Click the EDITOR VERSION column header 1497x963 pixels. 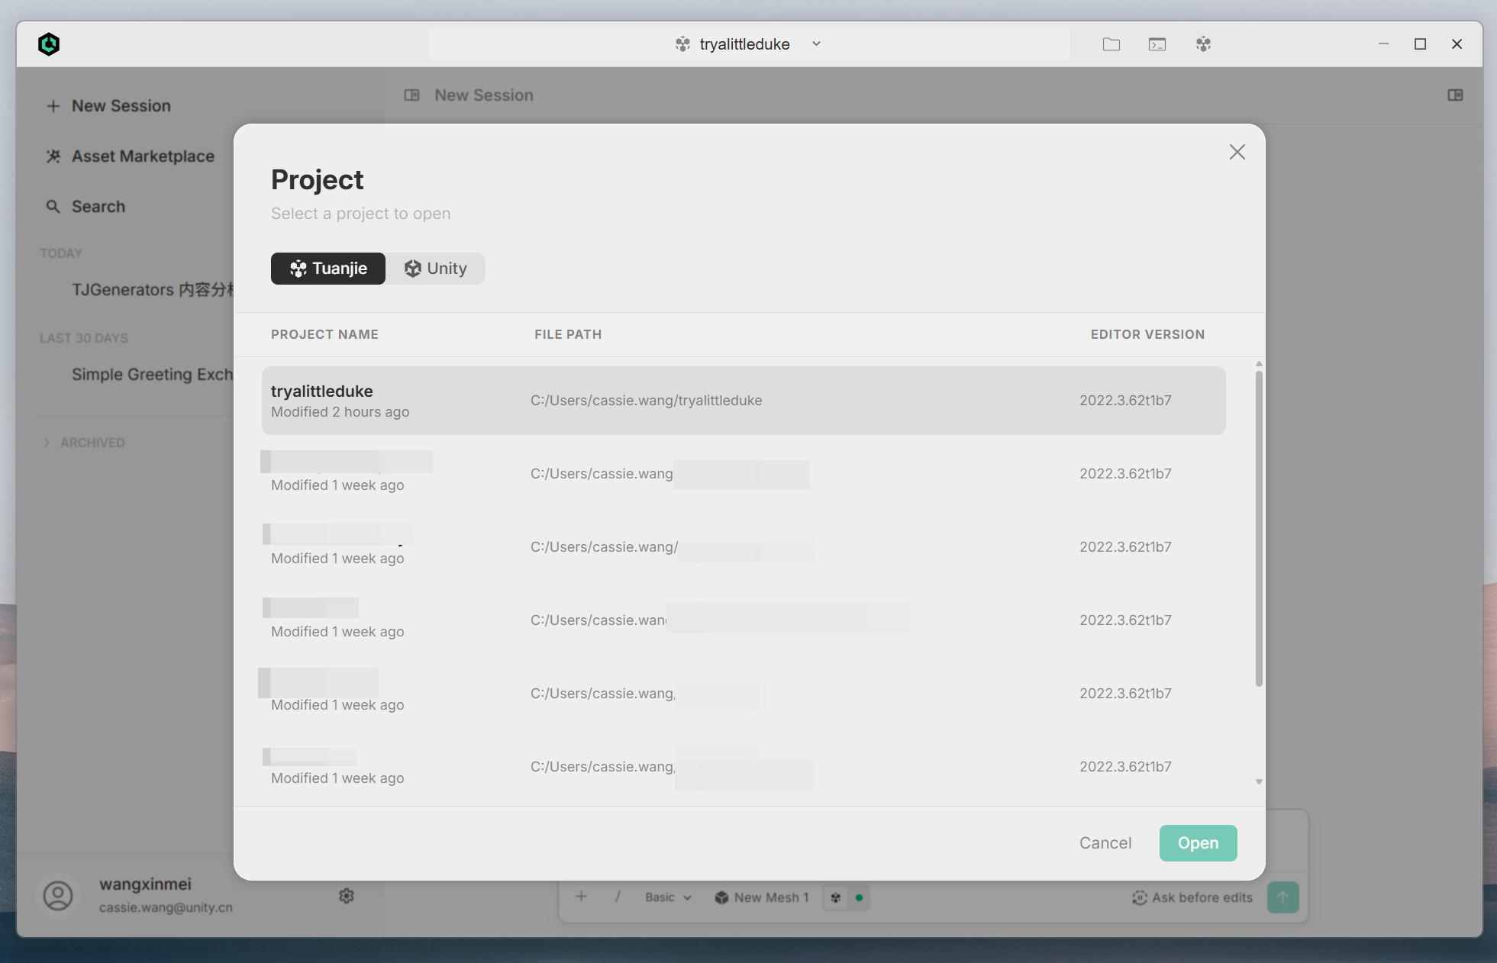(1147, 334)
